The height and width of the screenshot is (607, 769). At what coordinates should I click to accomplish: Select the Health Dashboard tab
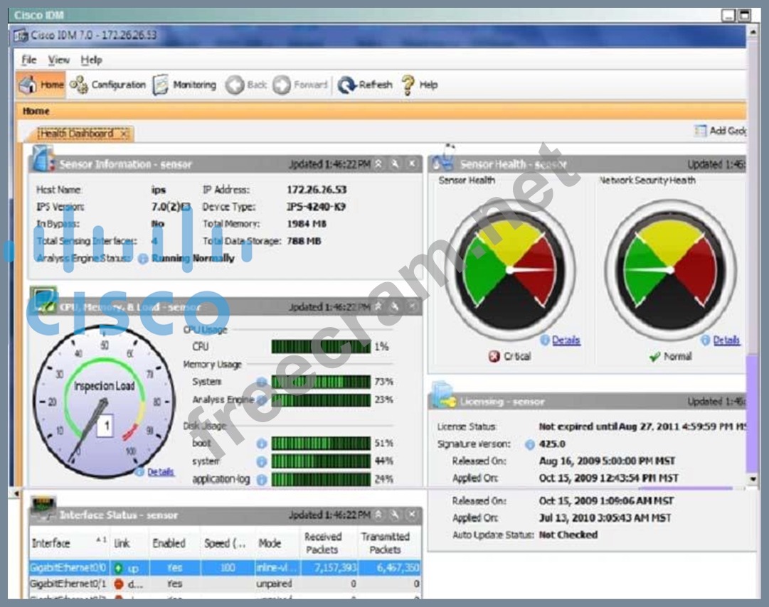tap(76, 133)
